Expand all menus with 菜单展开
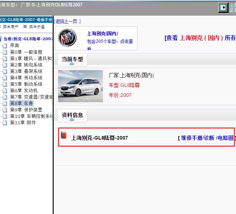This screenshot has width=236, height=214. coord(11,27)
